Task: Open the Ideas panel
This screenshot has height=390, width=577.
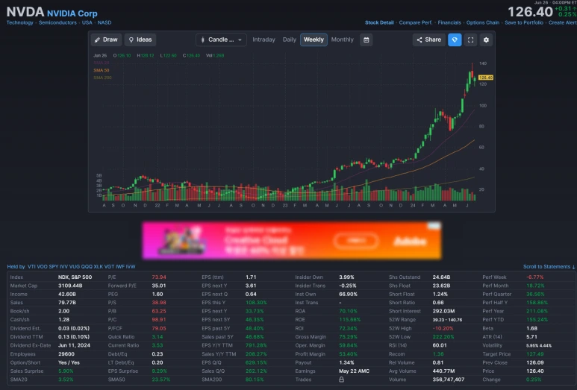Action: coord(140,40)
